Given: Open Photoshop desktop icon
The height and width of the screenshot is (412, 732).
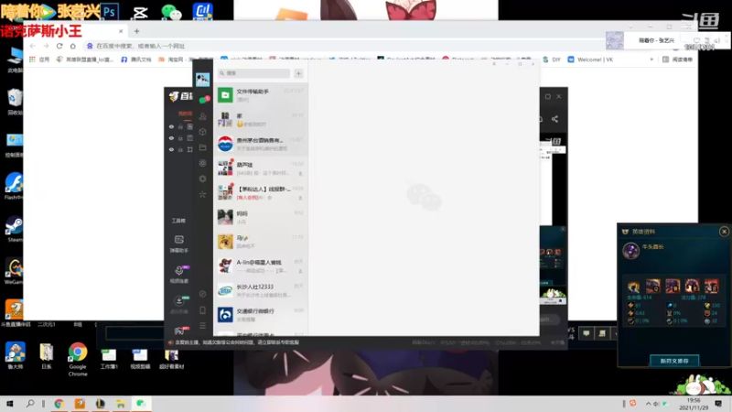Looking at the screenshot, I should pyautogui.click(x=110, y=11).
